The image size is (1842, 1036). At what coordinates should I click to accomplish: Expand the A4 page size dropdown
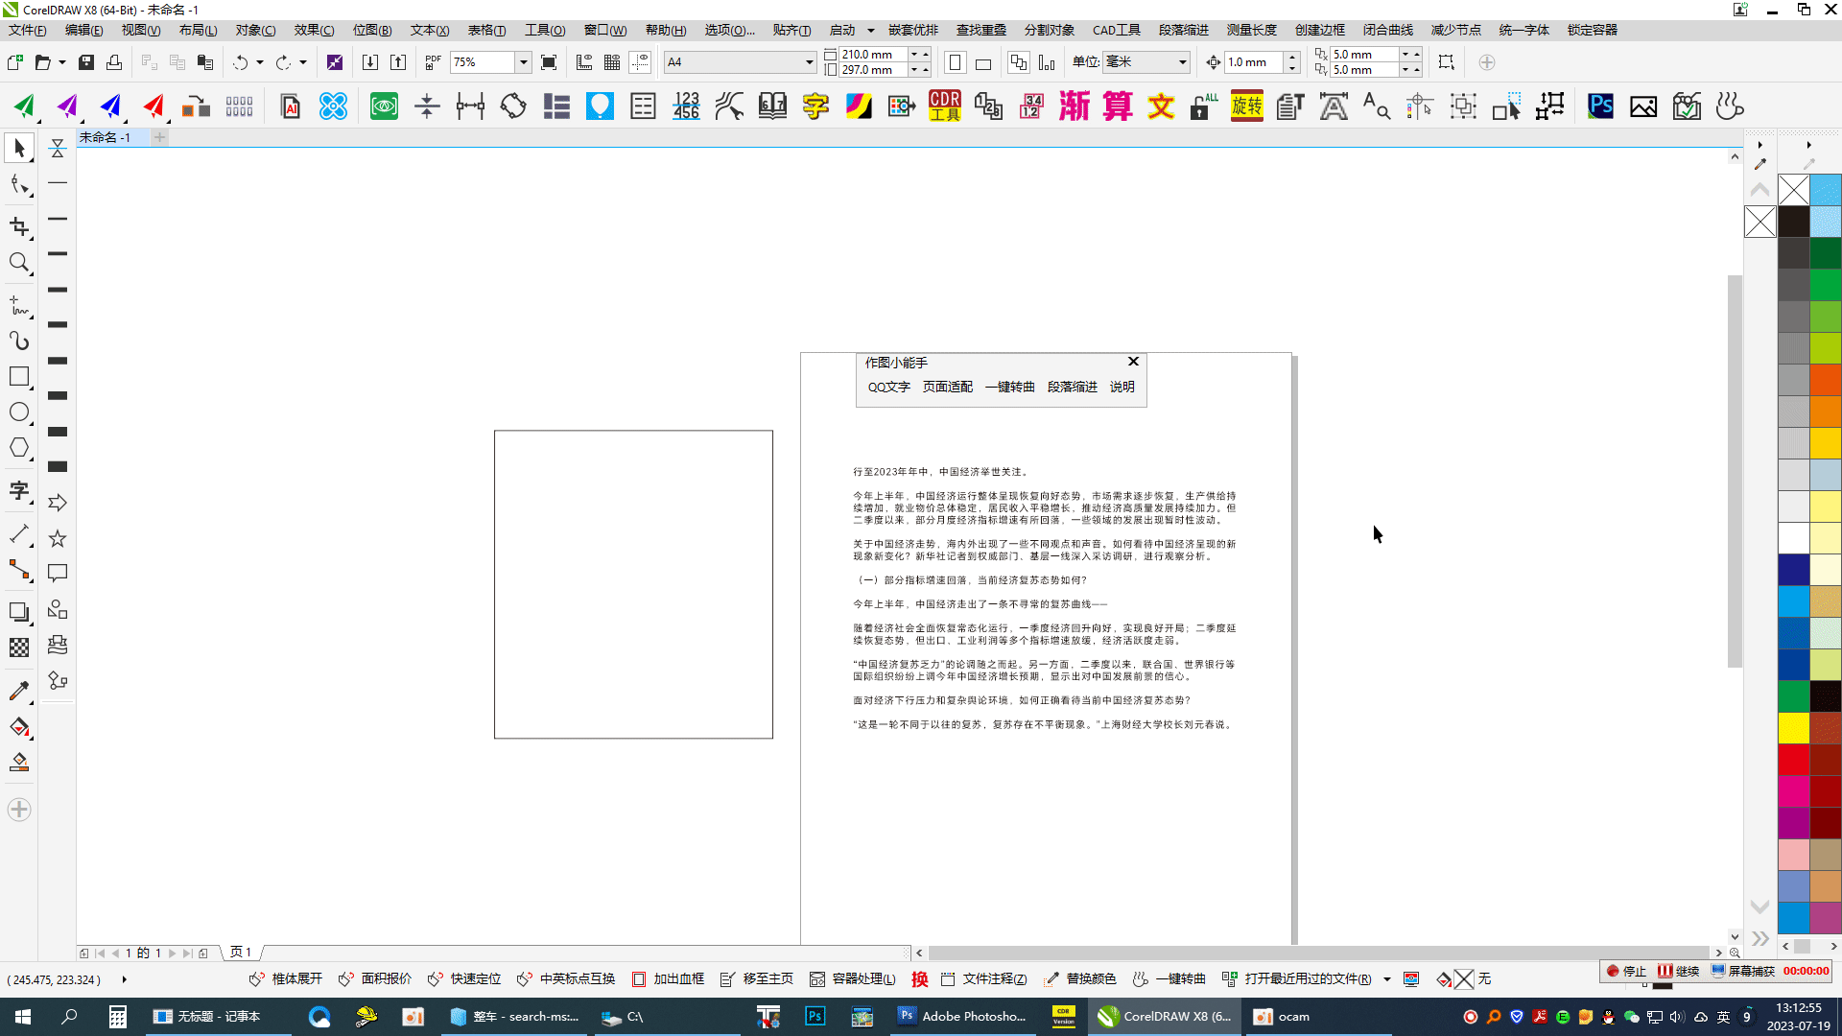click(x=809, y=62)
